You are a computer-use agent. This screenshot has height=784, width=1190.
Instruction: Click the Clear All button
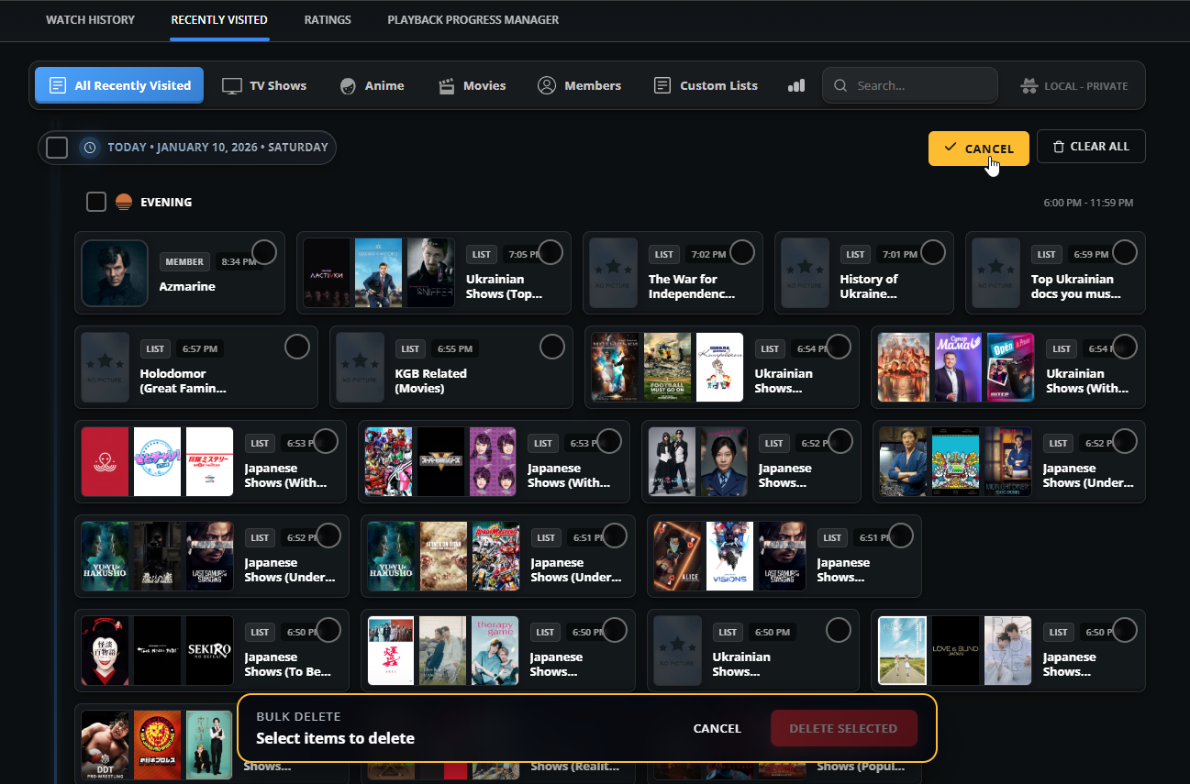coord(1090,147)
